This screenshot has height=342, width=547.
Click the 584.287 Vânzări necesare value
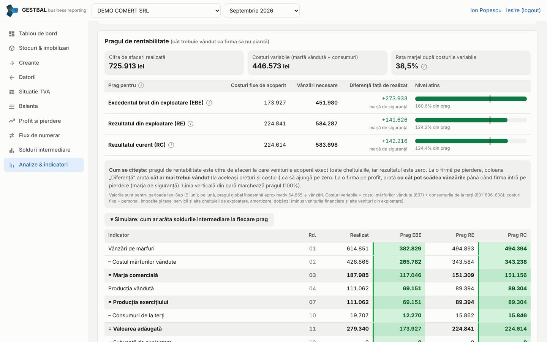pos(327,123)
